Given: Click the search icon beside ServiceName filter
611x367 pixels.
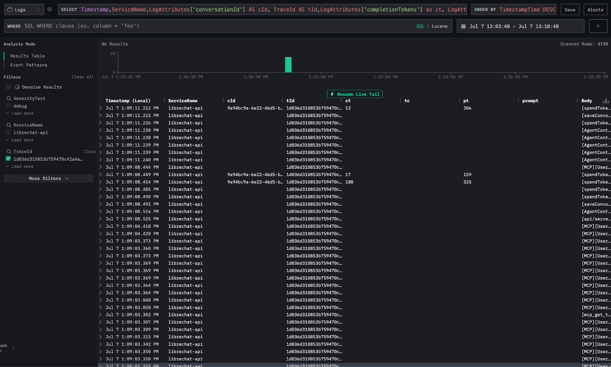Looking at the screenshot, I should coord(8,125).
